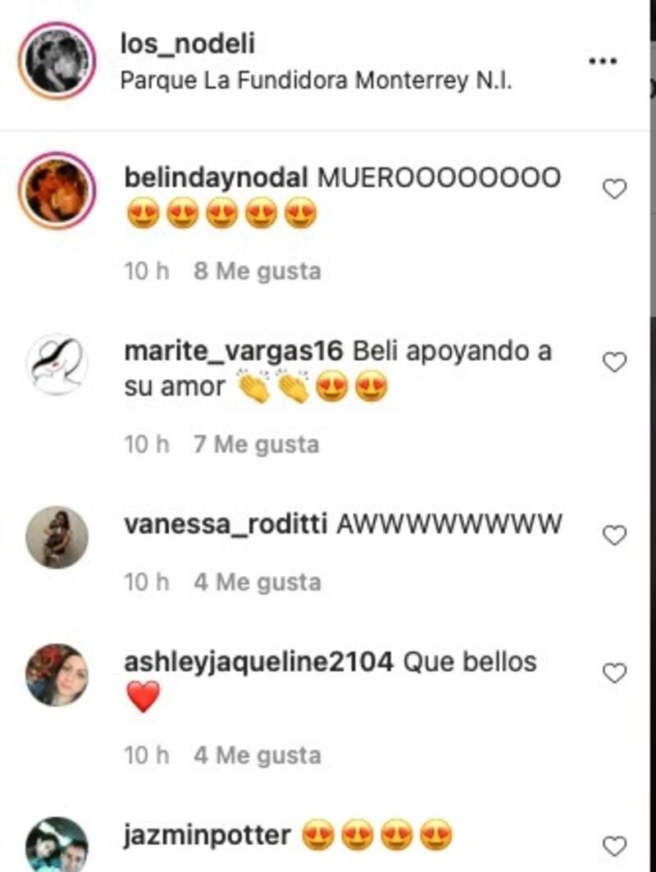Screen dimensions: 656x872
Task: Tap the heart on ashleyjaqueline2104's comment
Action: click(x=614, y=673)
